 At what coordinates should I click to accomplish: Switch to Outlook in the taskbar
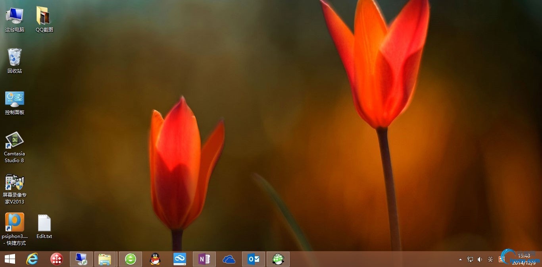point(254,259)
